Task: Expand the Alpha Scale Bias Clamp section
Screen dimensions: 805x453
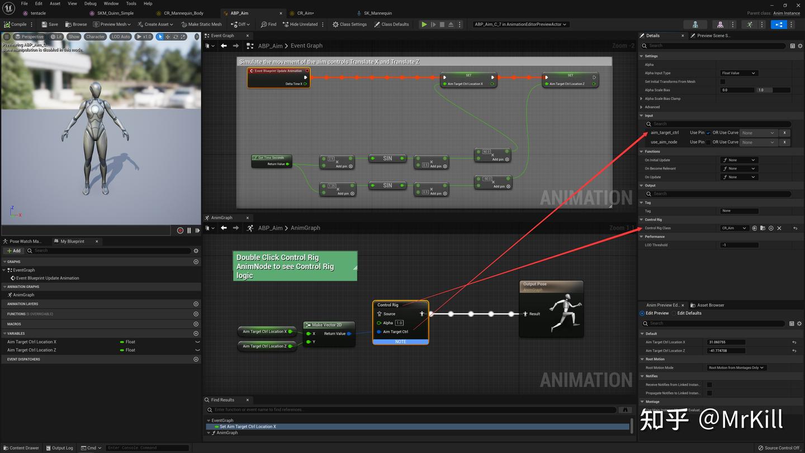Action: click(x=641, y=98)
